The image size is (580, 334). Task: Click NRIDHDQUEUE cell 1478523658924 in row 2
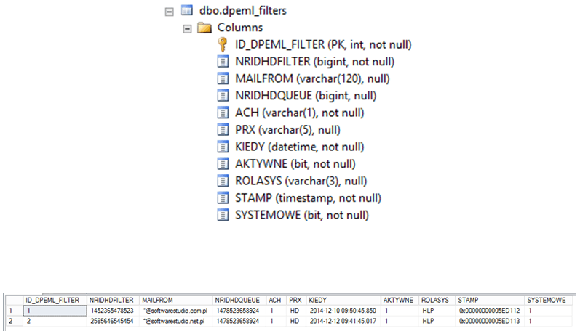[239, 321]
